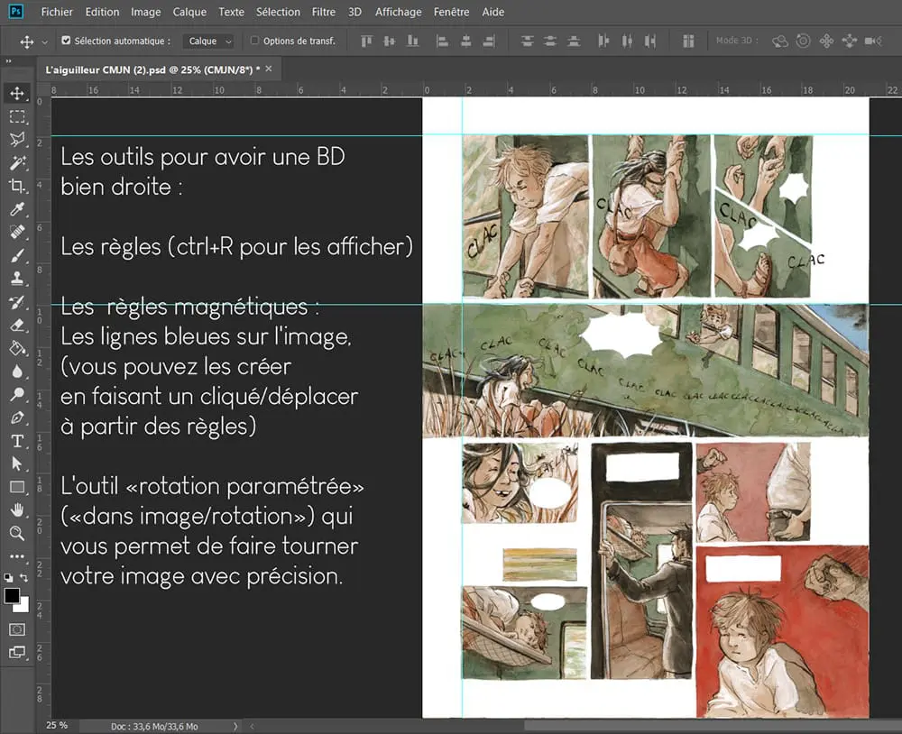The width and height of the screenshot is (902, 734).
Task: Select the Zoom tool
Action: coord(16,533)
